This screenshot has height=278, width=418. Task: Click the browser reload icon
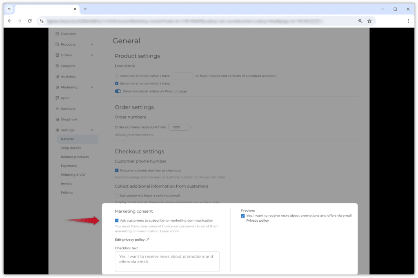coord(30,21)
